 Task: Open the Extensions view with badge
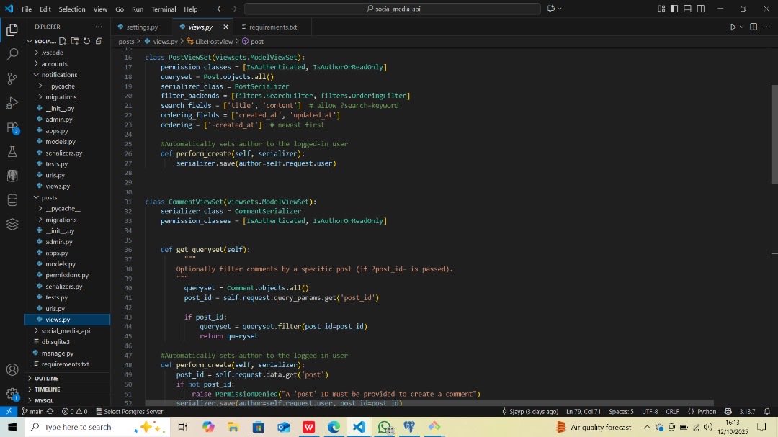[x=12, y=127]
